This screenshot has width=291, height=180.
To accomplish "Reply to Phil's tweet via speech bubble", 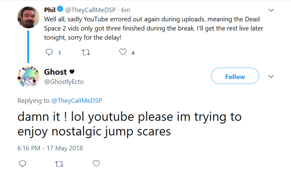I will pyautogui.click(x=49, y=52).
